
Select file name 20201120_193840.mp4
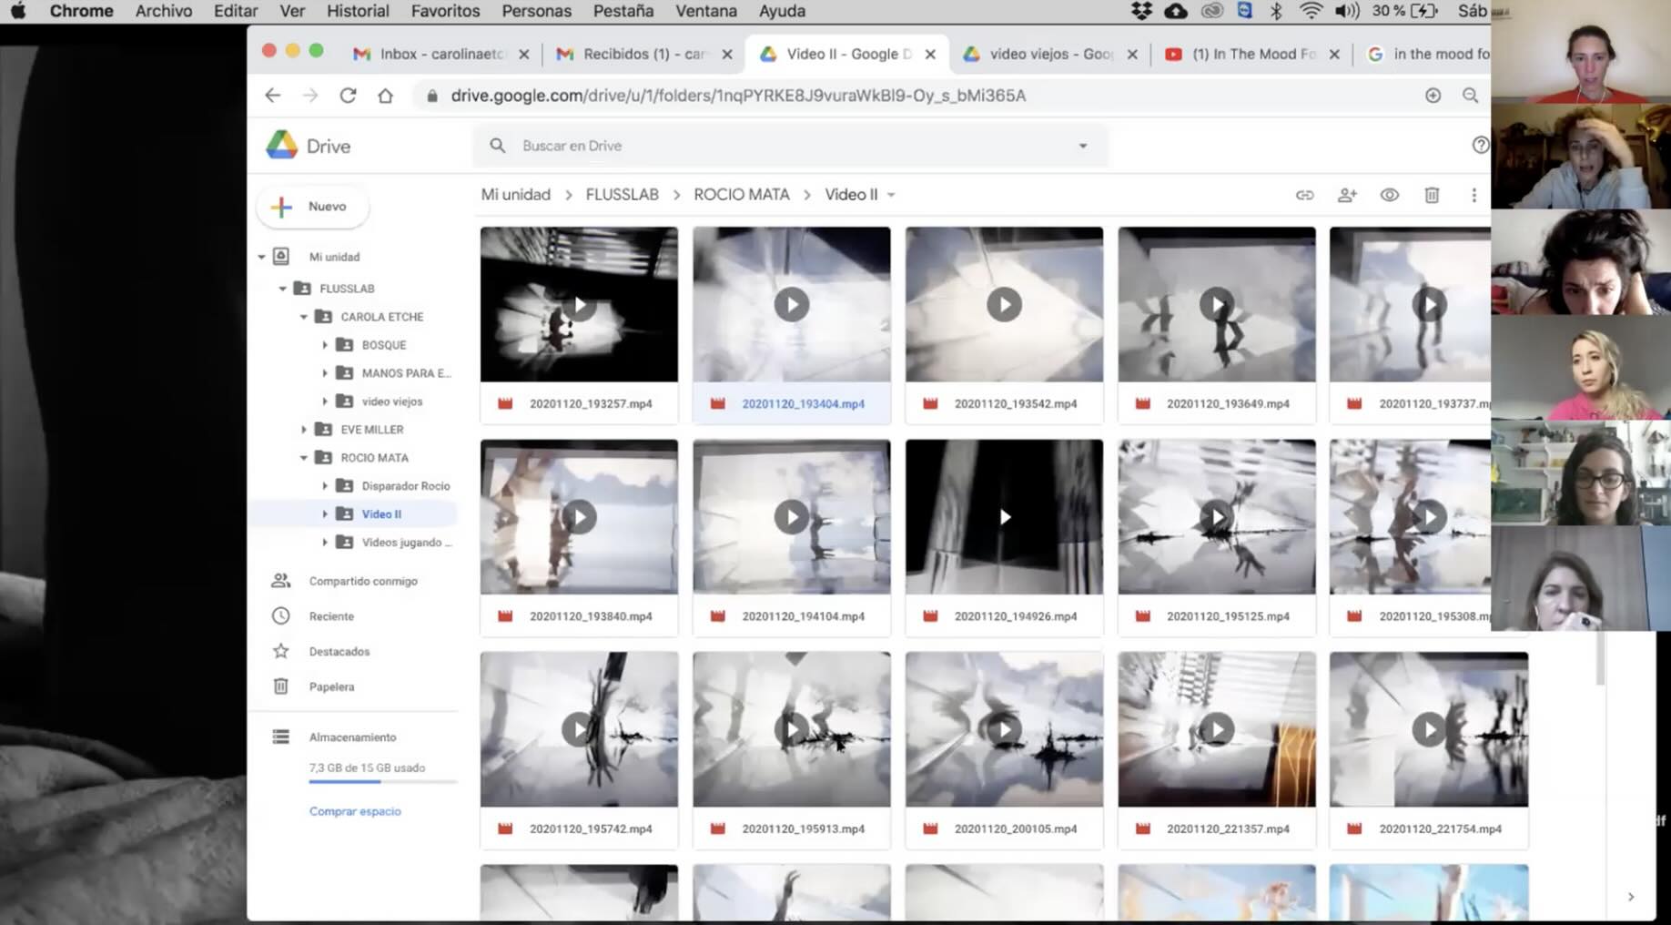point(591,616)
